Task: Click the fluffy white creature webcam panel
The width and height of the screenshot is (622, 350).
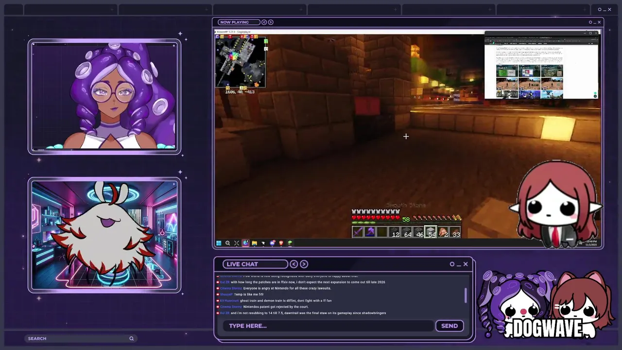Action: 104,236
